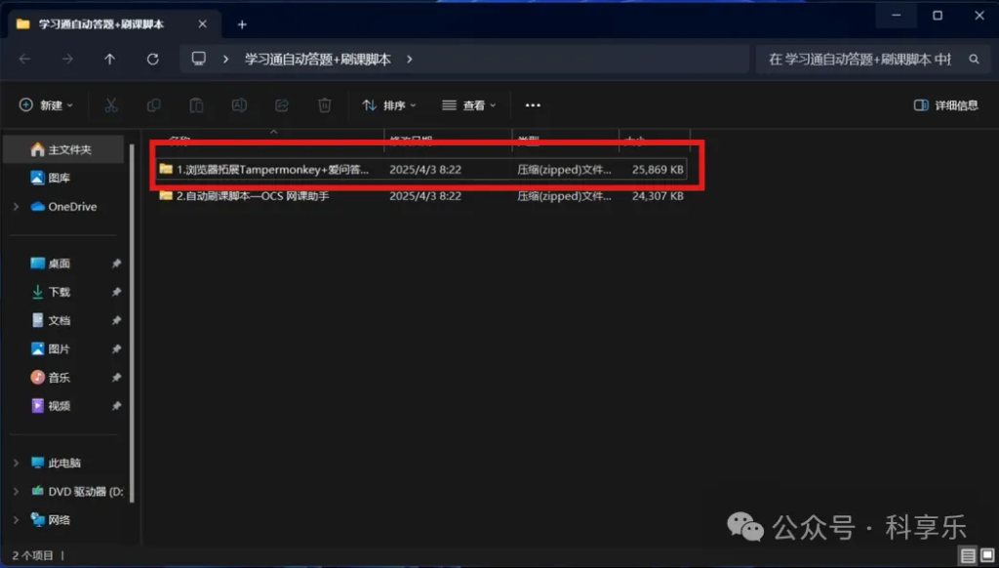Select file 2.自动刷课脚本—OCS 网课助手
This screenshot has height=568, width=999.
[x=421, y=196]
